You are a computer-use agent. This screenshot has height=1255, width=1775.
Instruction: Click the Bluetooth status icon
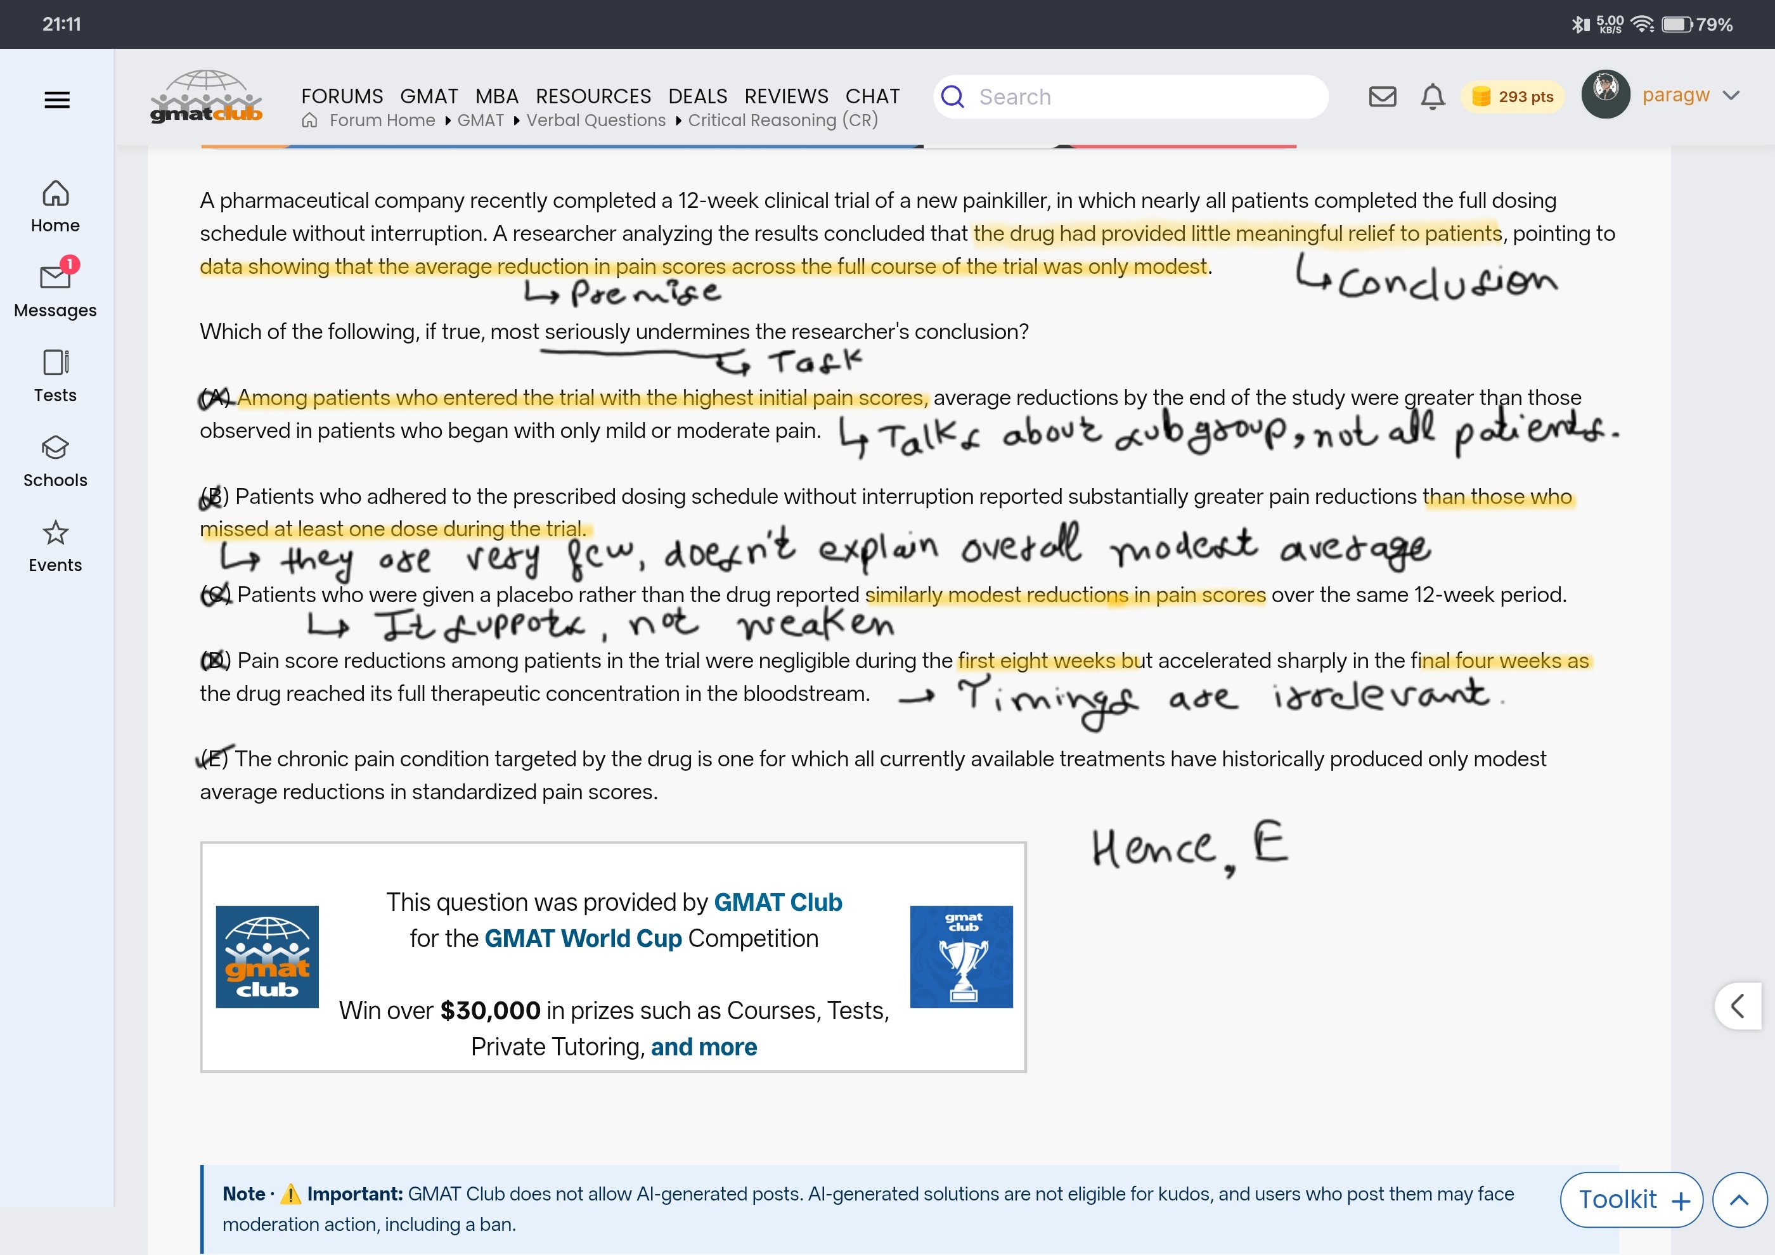(x=1580, y=25)
